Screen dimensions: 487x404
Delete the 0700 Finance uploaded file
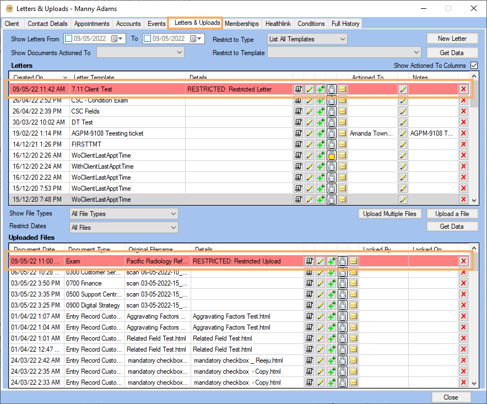463,283
